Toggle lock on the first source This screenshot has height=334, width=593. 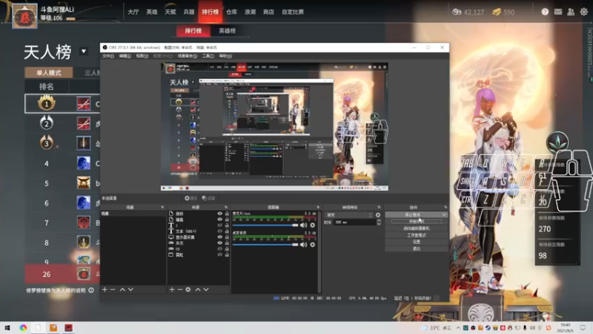coord(227,214)
